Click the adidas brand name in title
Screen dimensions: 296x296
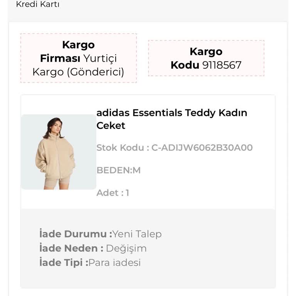pos(113,113)
